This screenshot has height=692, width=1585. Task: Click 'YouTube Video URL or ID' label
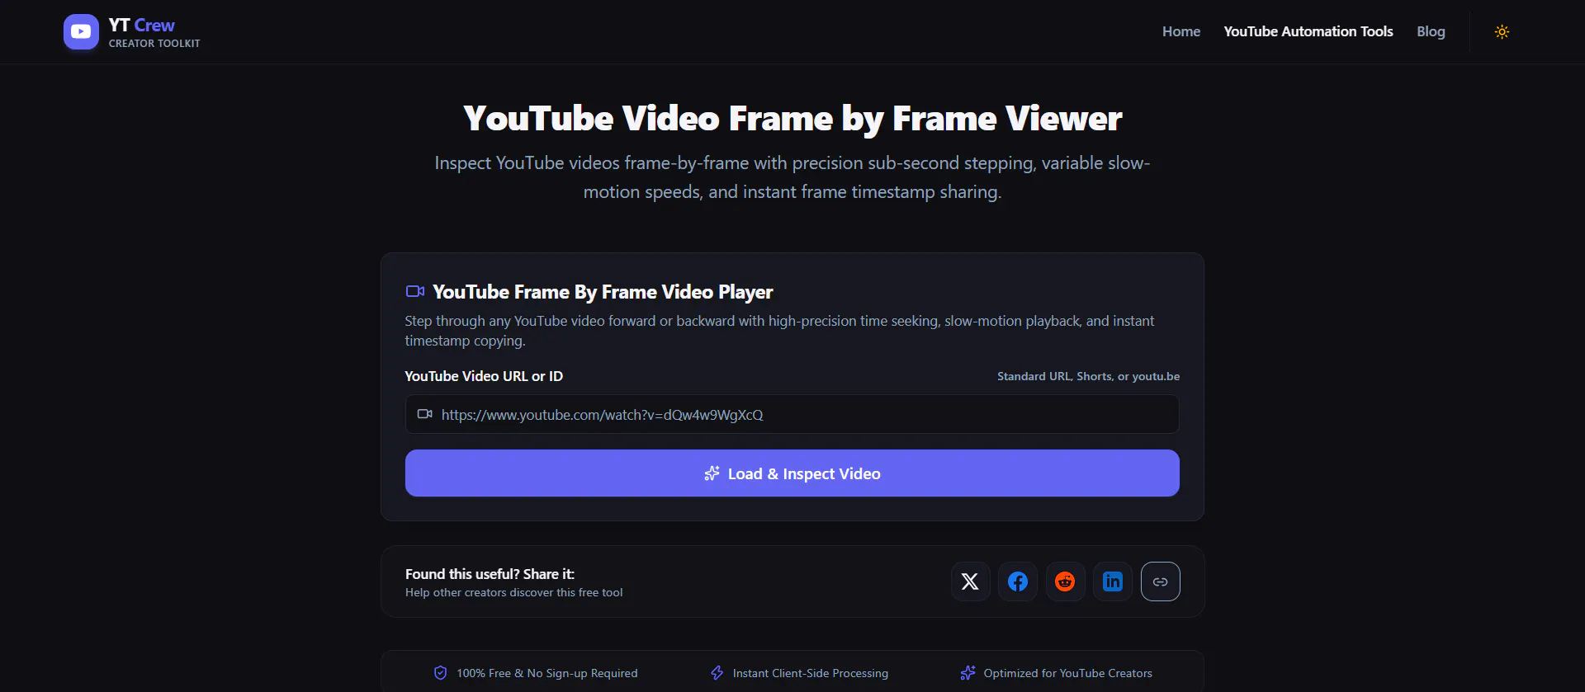(x=484, y=376)
